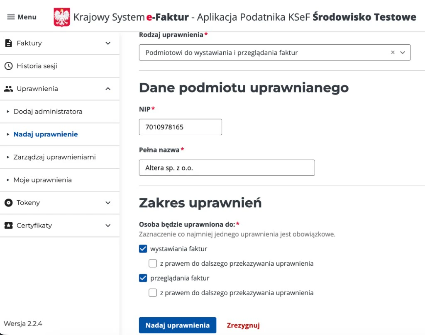Open the Rodzaj uprawnienia dropdown arrow
425x335 pixels.
403,53
